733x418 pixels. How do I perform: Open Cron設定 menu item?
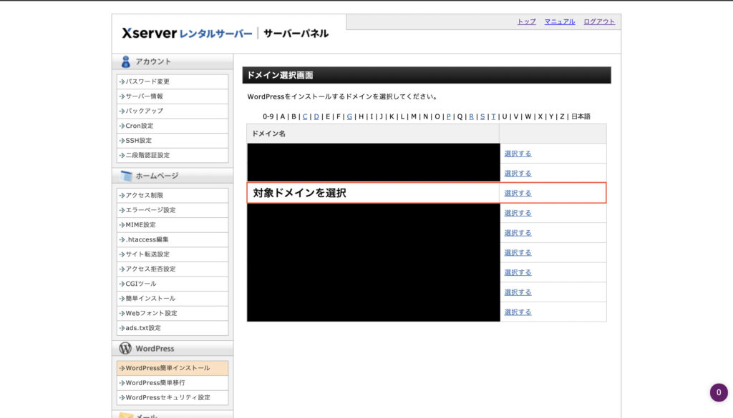[x=173, y=126]
